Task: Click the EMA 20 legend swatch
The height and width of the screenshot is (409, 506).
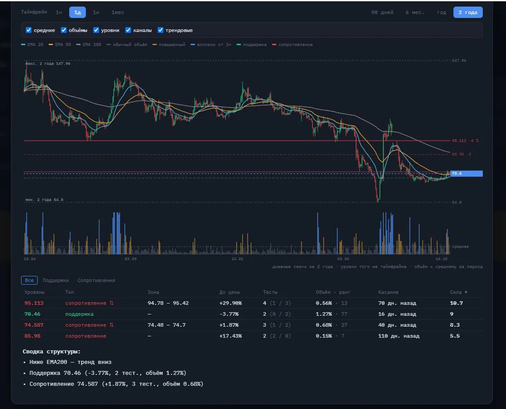Action: coord(23,45)
